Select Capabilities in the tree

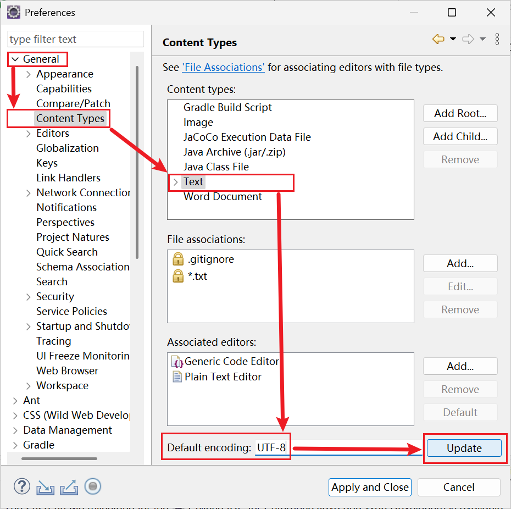click(x=64, y=88)
